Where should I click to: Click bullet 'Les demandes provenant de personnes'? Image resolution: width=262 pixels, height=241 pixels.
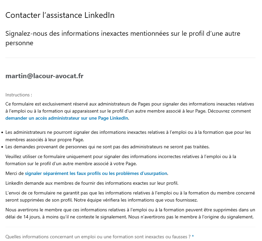tap(108, 147)
